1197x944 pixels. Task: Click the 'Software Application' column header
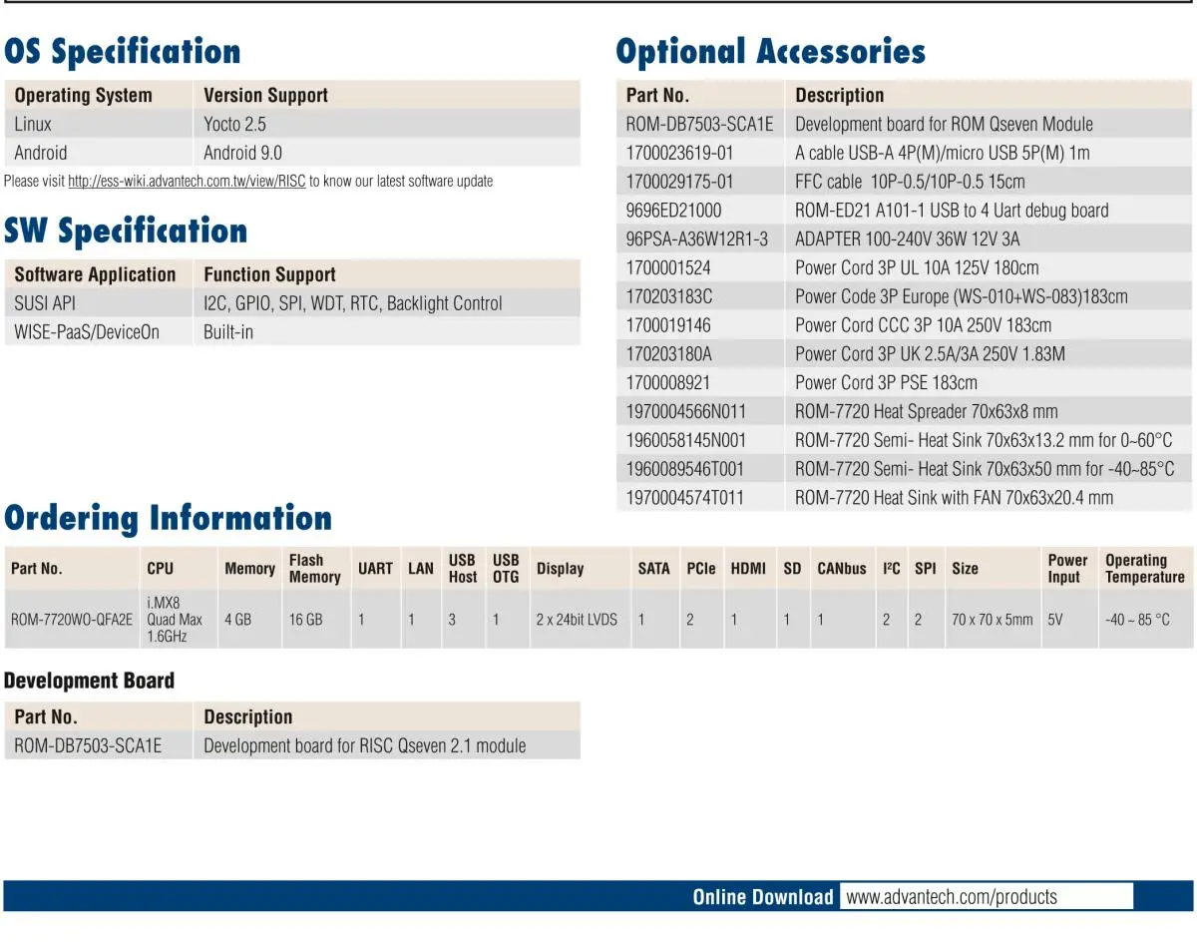[95, 274]
